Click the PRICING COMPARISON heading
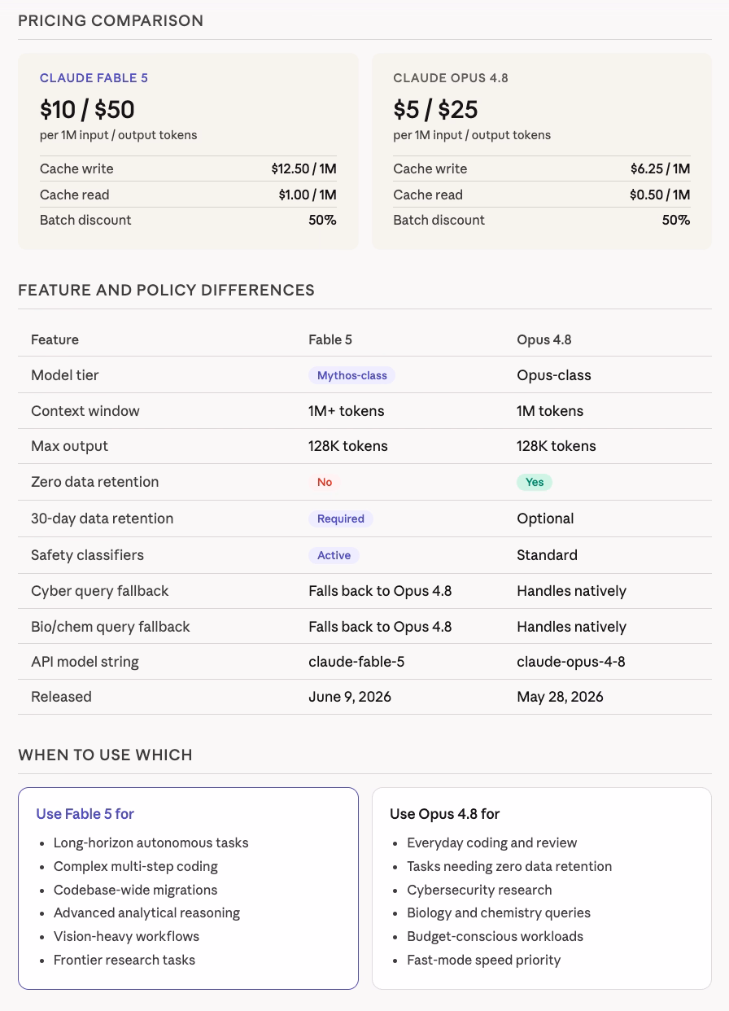 tap(111, 21)
